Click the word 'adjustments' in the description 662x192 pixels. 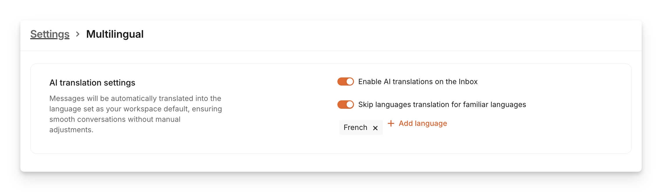click(71, 130)
